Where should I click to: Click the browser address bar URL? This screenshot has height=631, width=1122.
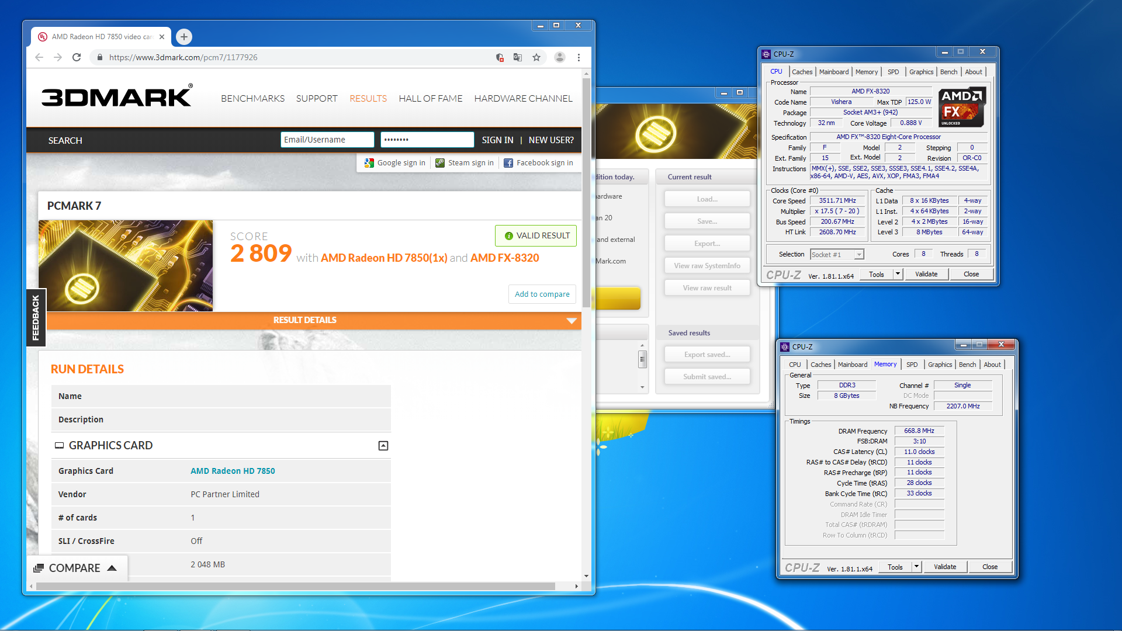point(183,57)
